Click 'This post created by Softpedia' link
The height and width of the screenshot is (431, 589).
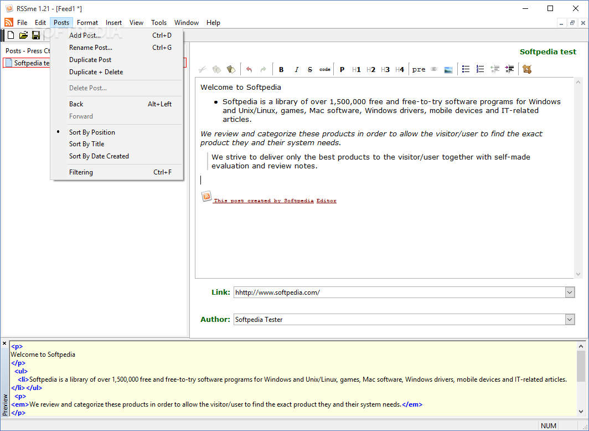pyautogui.click(x=263, y=201)
